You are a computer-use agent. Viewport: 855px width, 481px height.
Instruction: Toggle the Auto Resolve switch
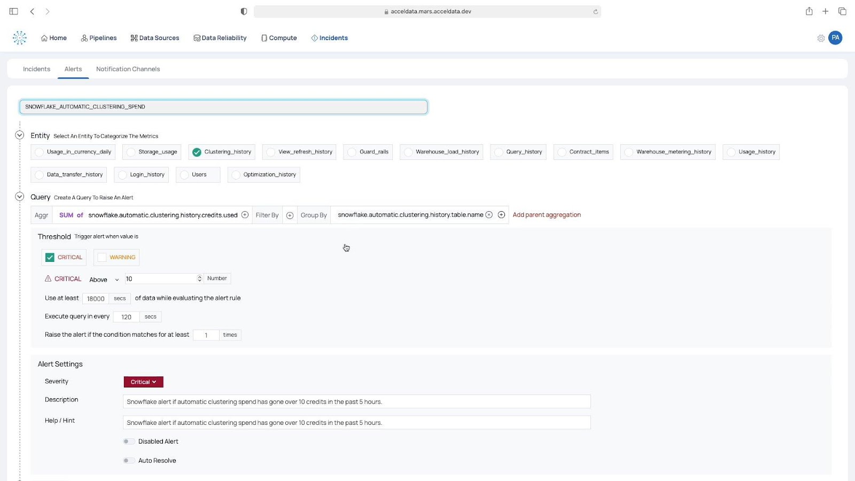click(128, 461)
